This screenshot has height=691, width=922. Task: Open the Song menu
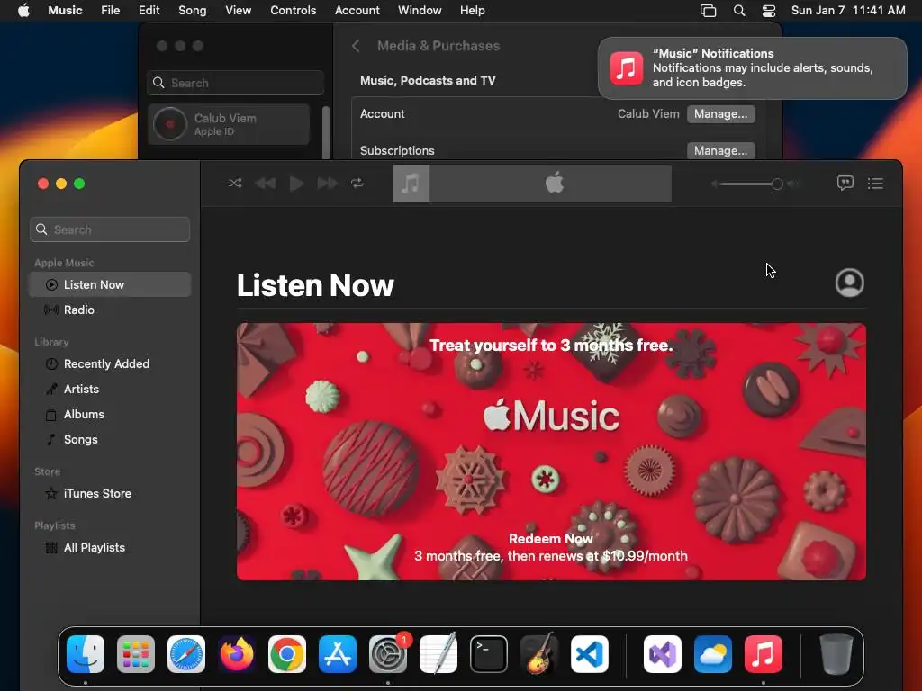(x=193, y=10)
